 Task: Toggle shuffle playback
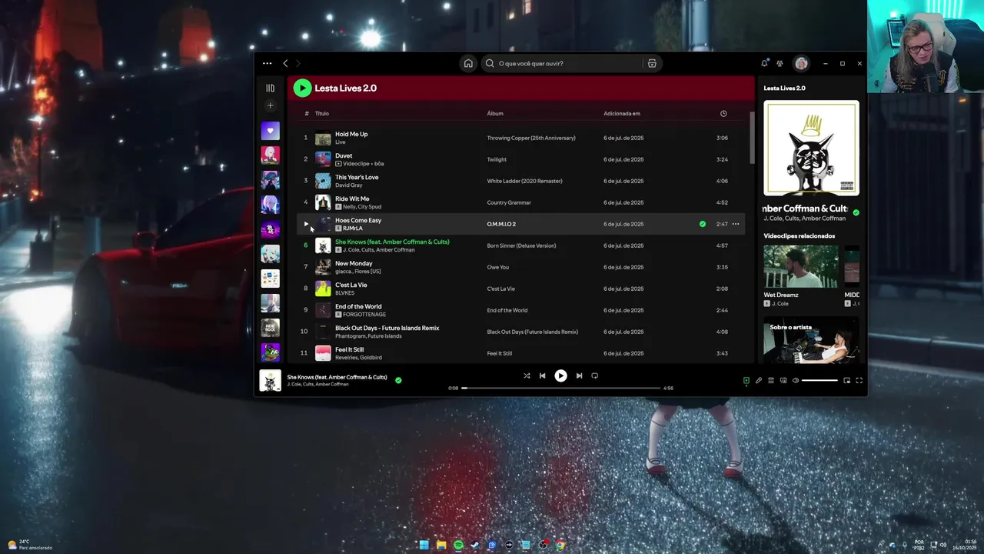527,375
